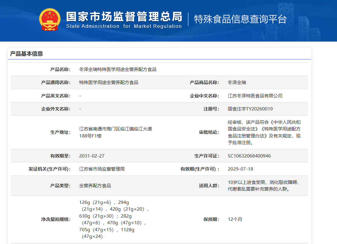Select the product name 冬泽全瑞特殊医学用途全营养配方食品
This screenshot has width=337, height=244.
coord(118,69)
